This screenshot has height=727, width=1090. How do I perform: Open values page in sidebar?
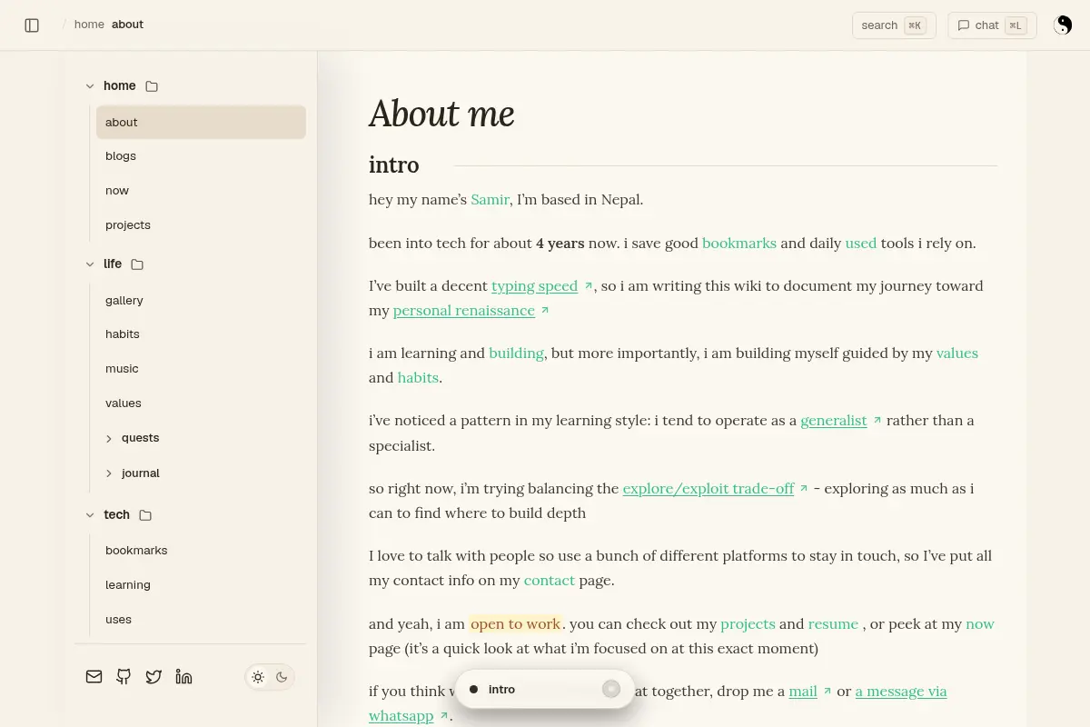point(201,403)
